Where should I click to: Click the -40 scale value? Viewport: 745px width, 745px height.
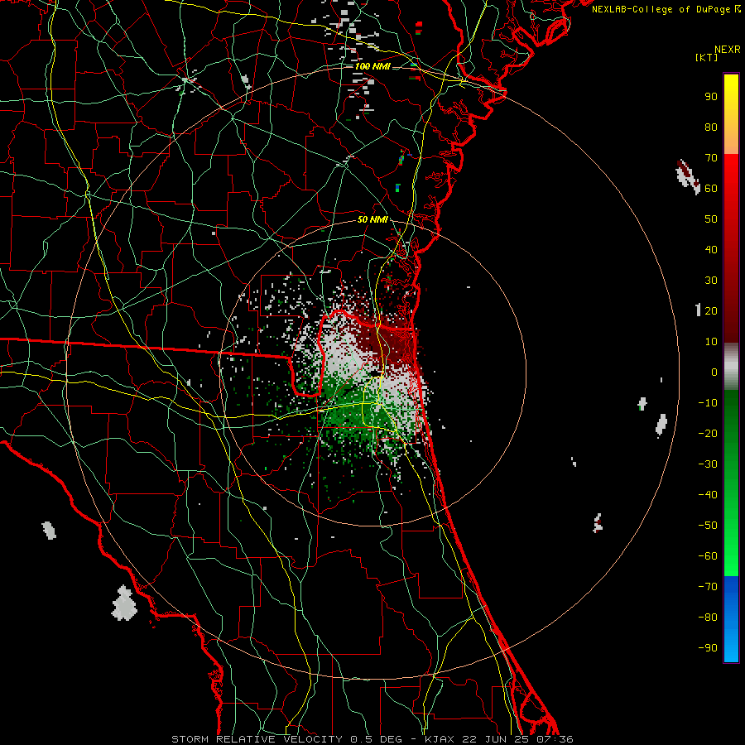(708, 495)
